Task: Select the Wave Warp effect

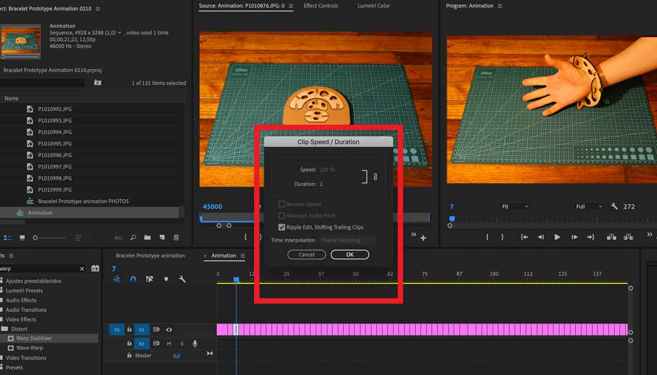Action: click(x=30, y=348)
